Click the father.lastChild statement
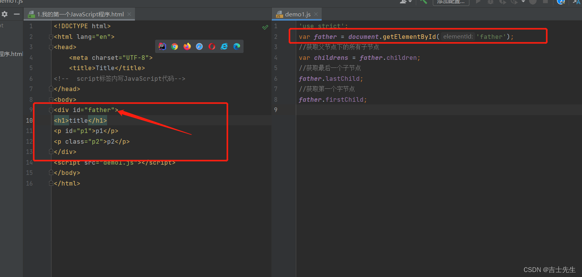Image resolution: width=582 pixels, height=277 pixels. 331,78
